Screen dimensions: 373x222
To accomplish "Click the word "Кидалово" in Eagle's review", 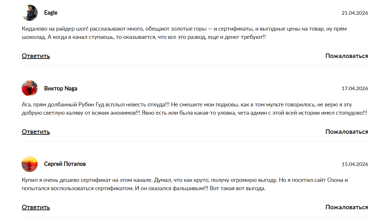I will pos(34,29).
